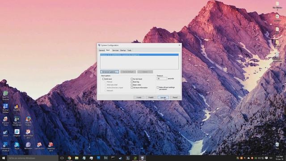Select the Network safe boot radio

coord(105,90)
